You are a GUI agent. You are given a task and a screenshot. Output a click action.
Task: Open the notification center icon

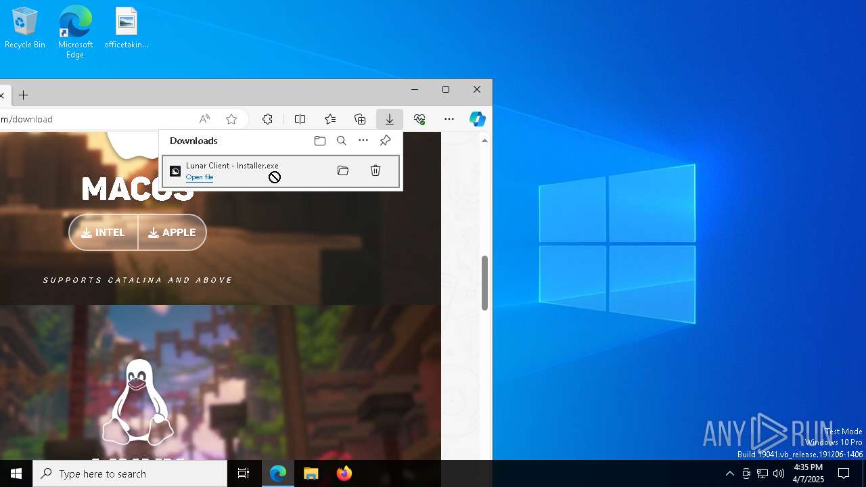[x=844, y=473]
